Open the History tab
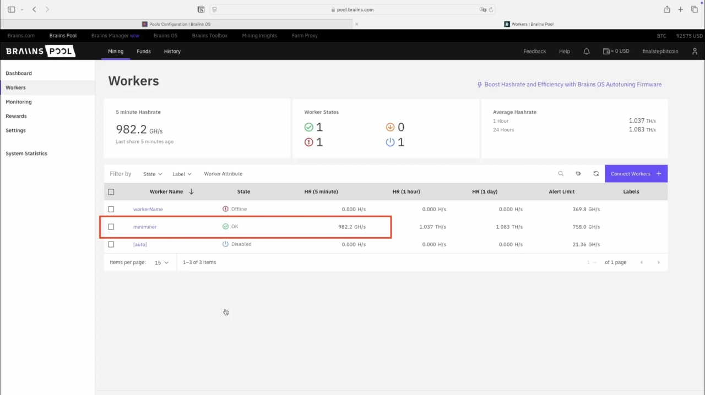The height and width of the screenshot is (395, 705). pos(172,51)
